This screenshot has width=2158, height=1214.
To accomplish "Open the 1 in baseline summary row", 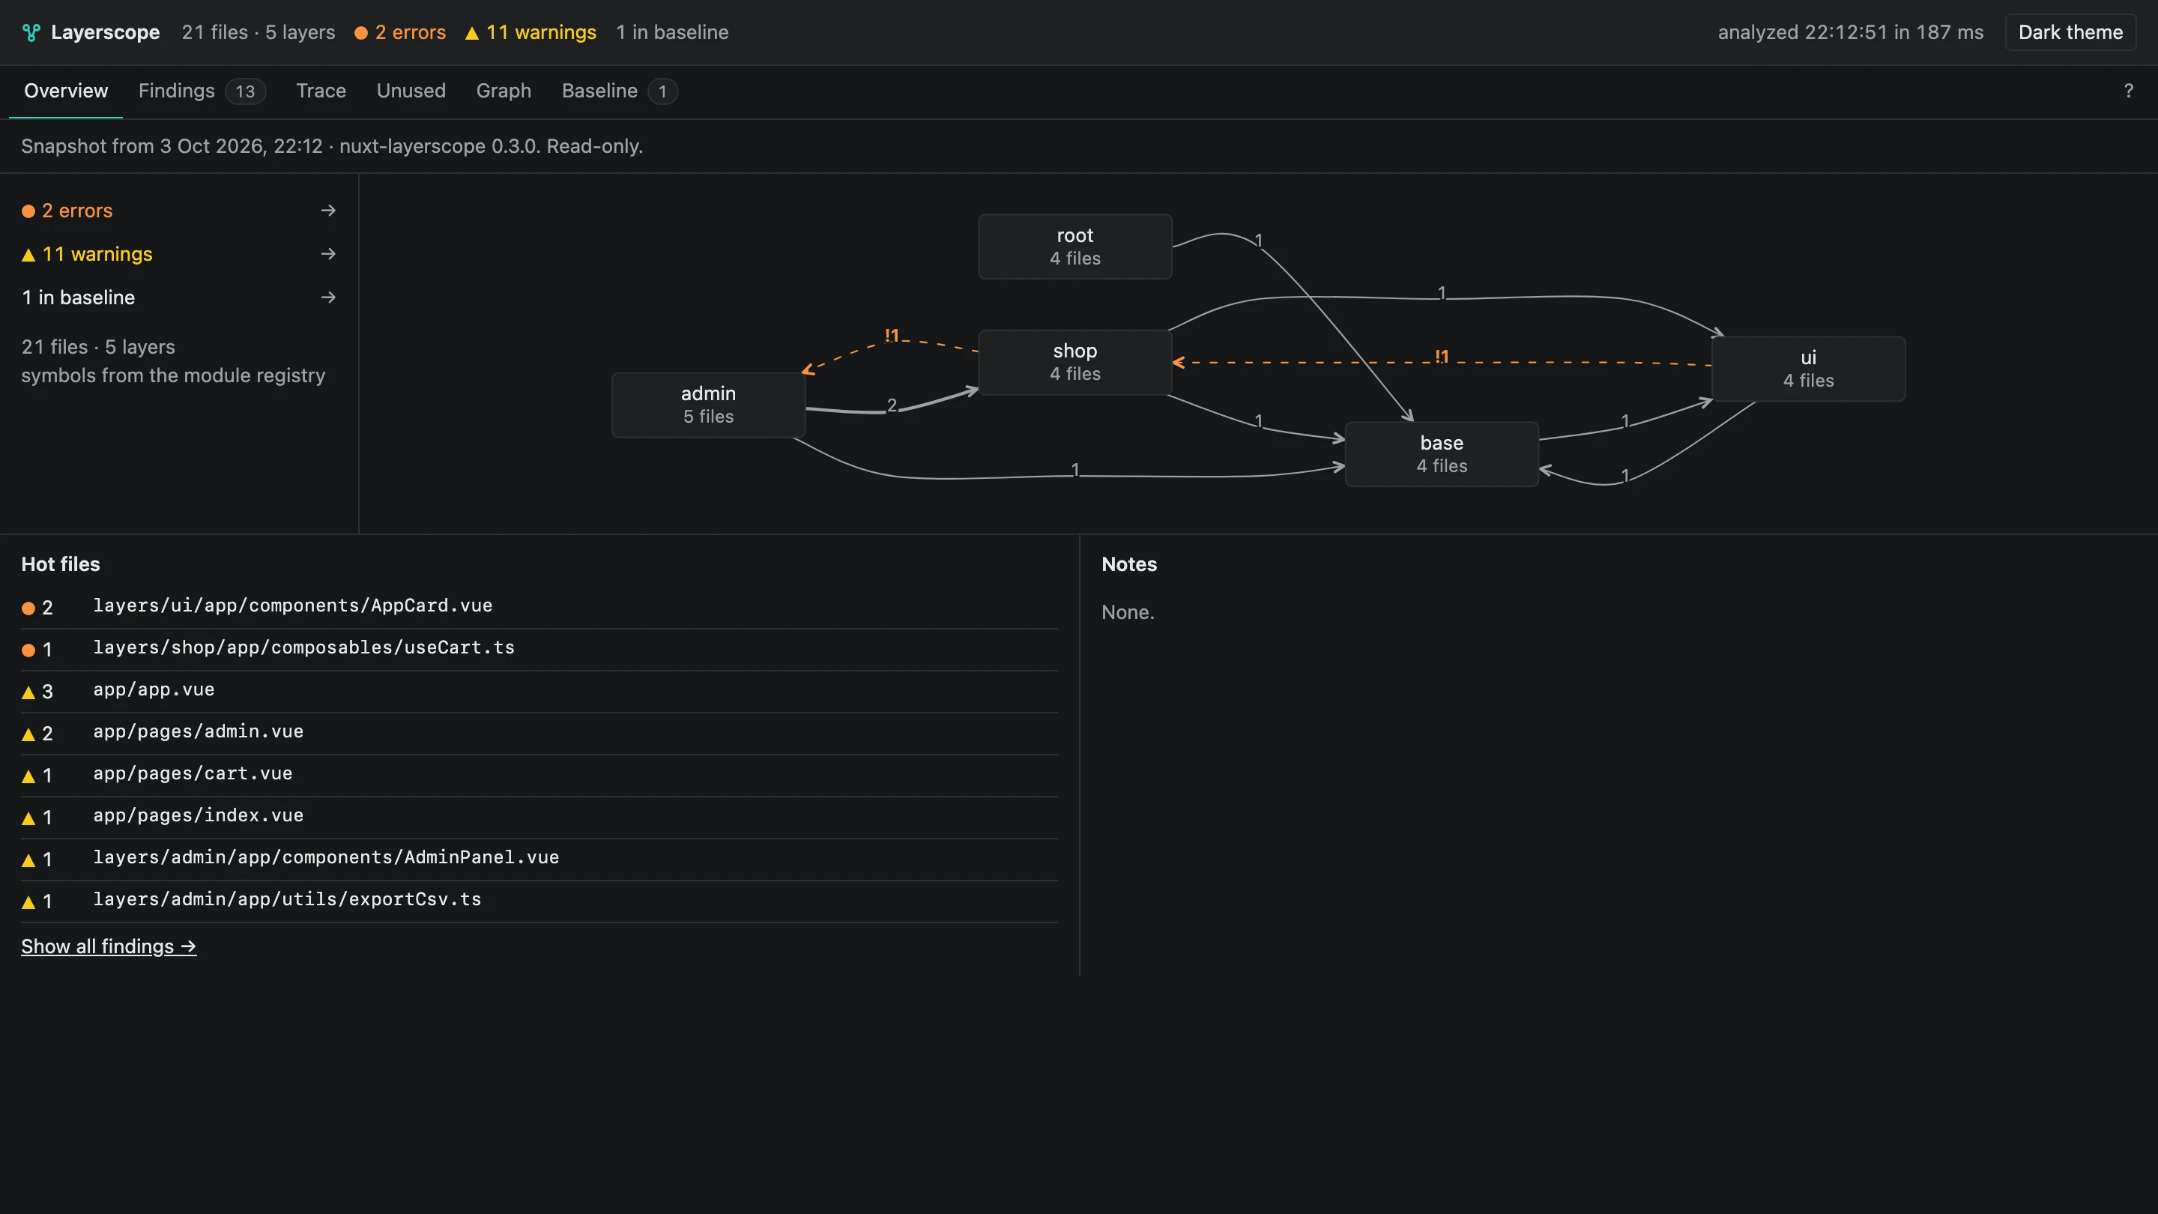I will pos(179,298).
